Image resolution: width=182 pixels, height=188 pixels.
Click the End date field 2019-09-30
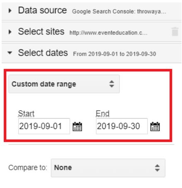122,126
